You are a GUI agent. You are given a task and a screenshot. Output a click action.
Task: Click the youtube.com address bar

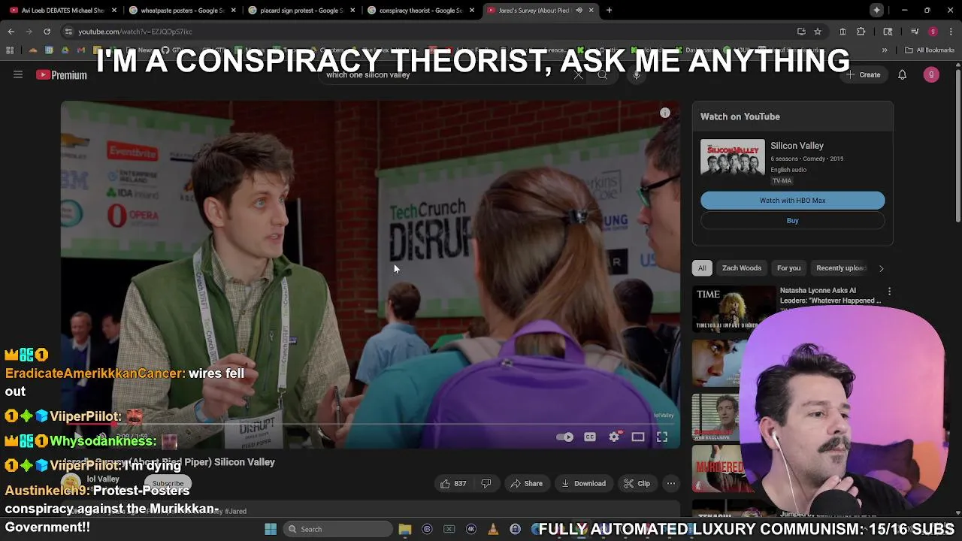point(428,32)
